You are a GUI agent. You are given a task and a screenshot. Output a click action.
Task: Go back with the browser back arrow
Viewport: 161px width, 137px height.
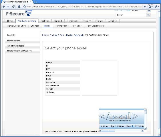tap(4, 7)
